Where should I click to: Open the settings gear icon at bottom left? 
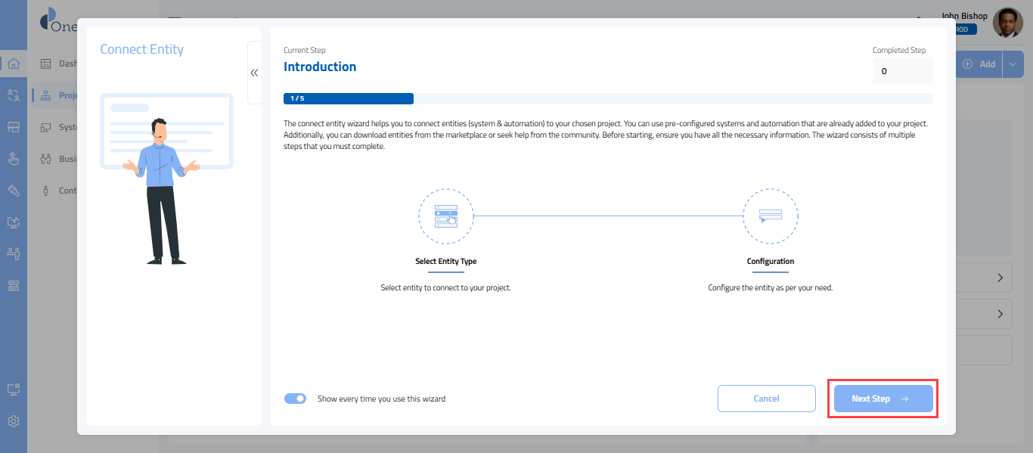(14, 421)
